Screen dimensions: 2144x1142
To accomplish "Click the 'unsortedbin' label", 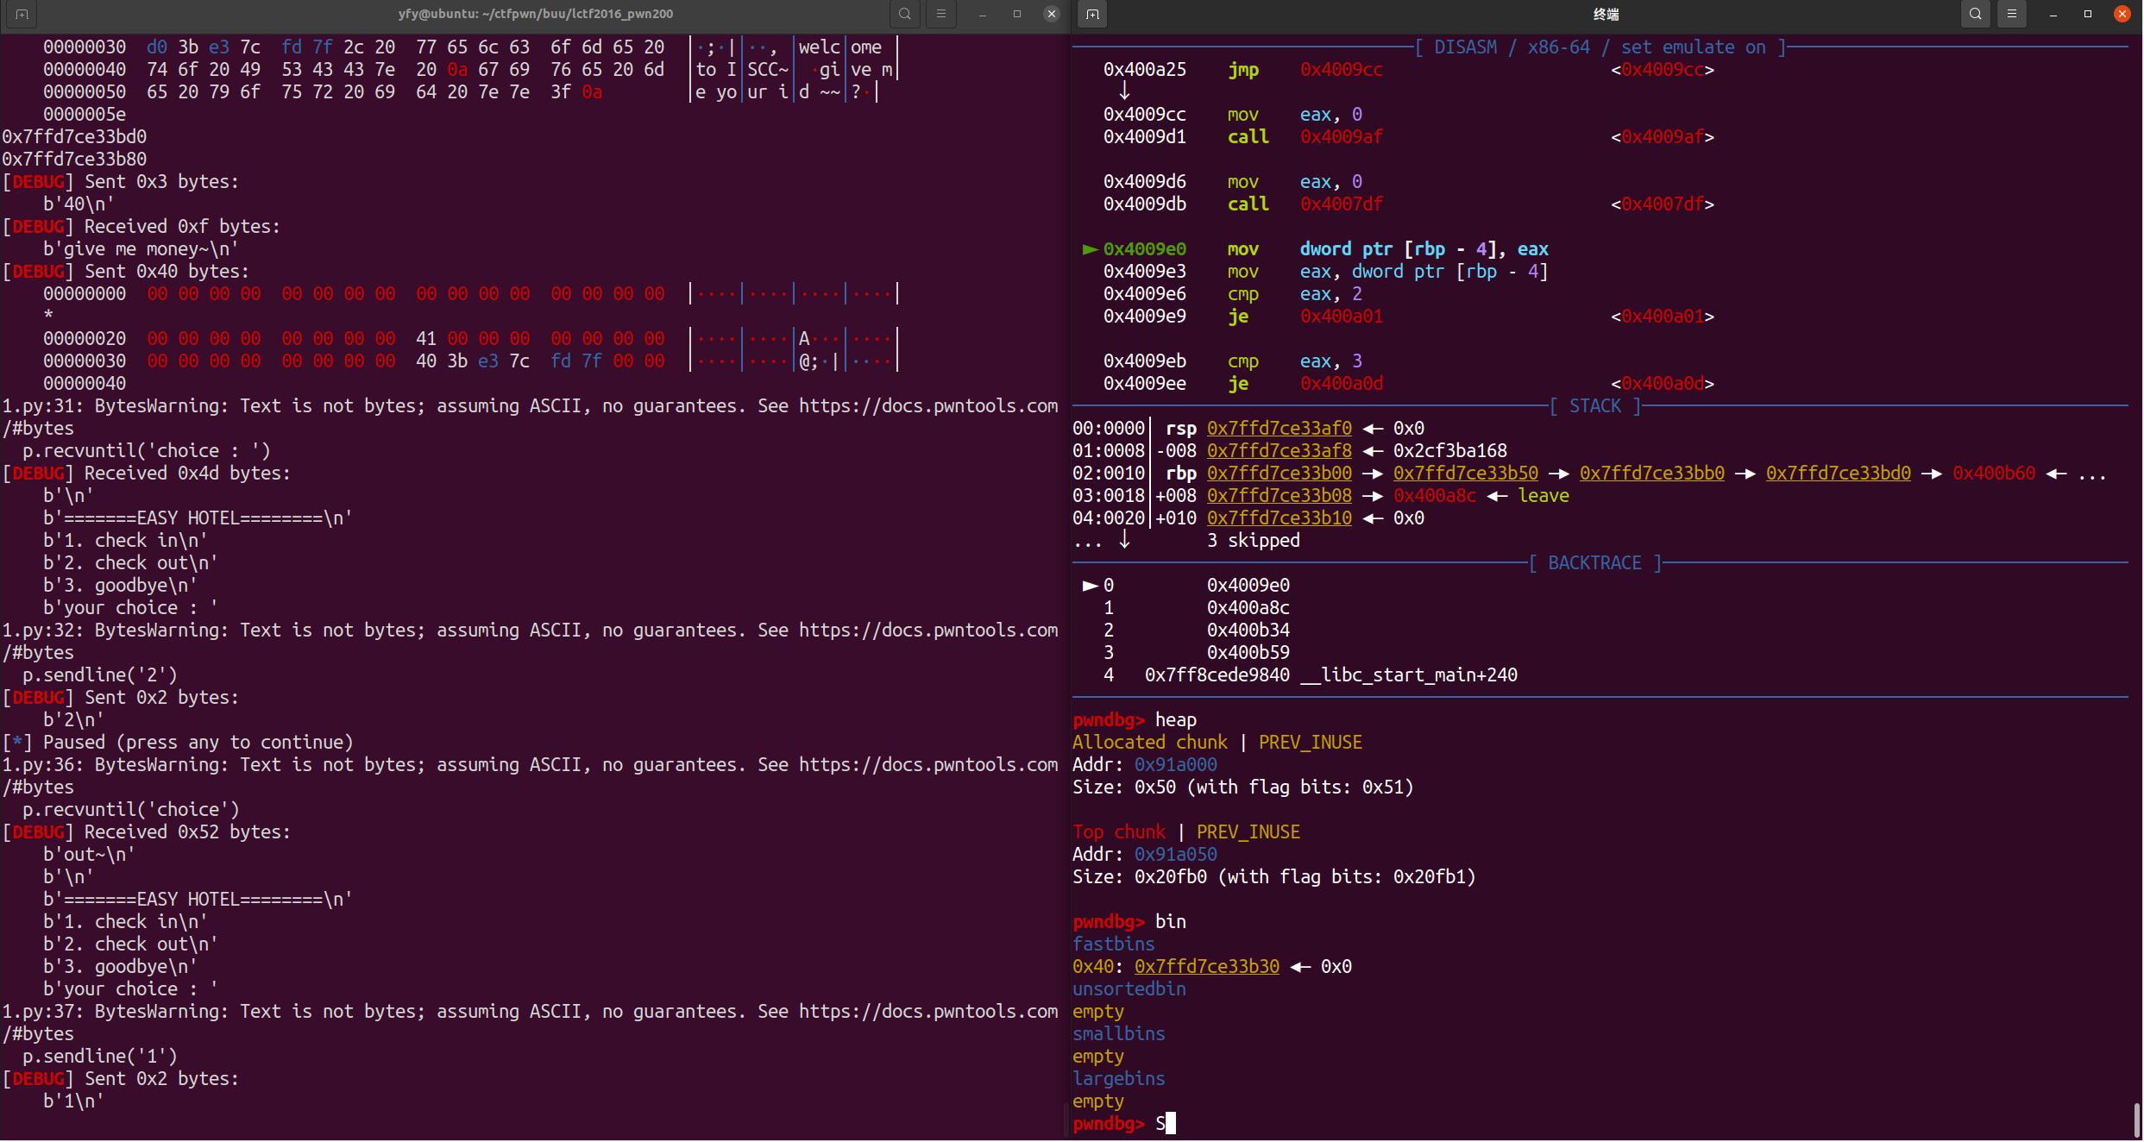I will tap(1129, 989).
